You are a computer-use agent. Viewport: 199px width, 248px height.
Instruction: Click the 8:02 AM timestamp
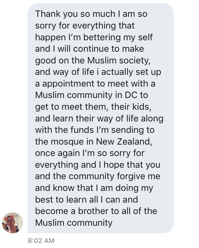[41, 240]
